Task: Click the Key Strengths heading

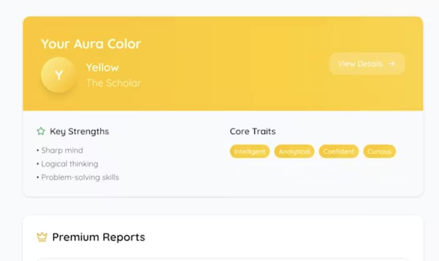Action: (x=80, y=131)
